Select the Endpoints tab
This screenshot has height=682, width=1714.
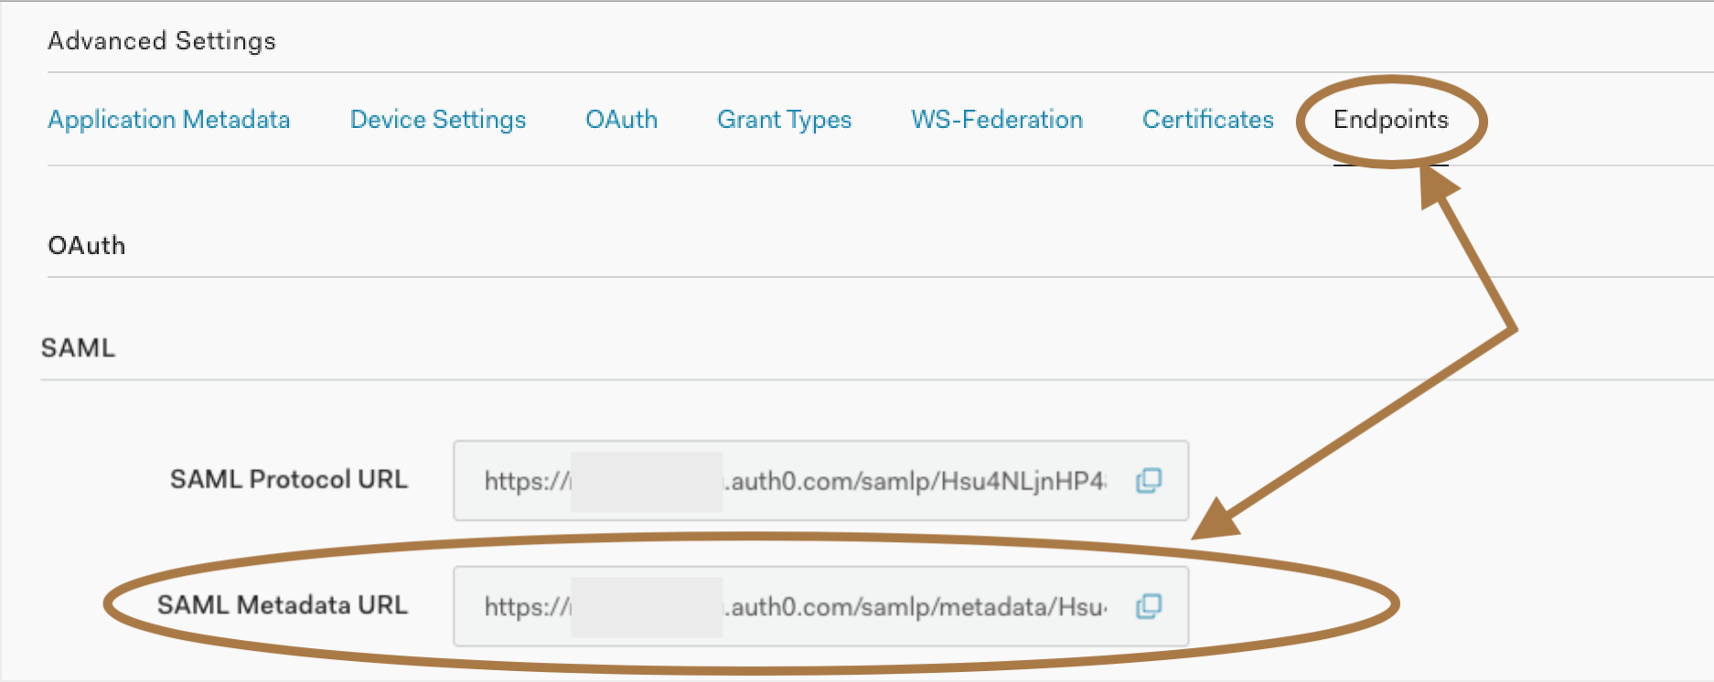coord(1390,120)
